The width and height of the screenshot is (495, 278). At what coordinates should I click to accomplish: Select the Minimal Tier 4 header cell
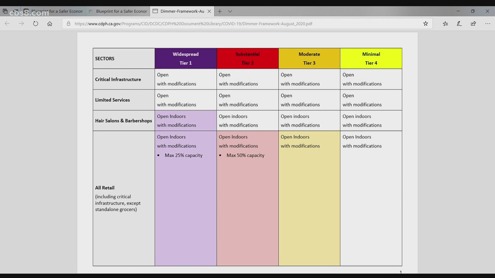tap(371, 58)
